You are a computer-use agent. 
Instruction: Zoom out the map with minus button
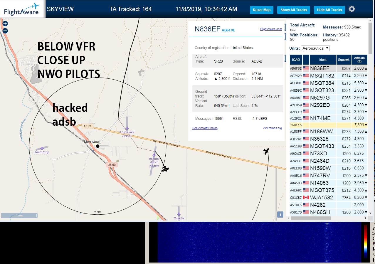[x=5, y=31]
